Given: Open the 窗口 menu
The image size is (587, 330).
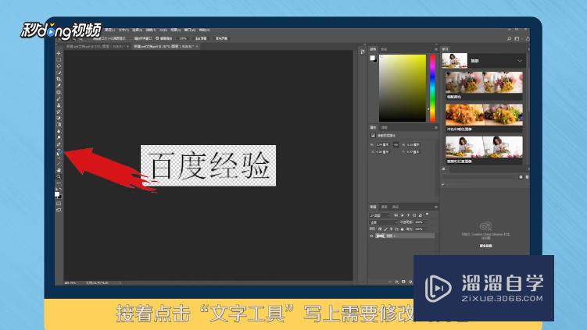Looking at the screenshot, I should [190, 30].
